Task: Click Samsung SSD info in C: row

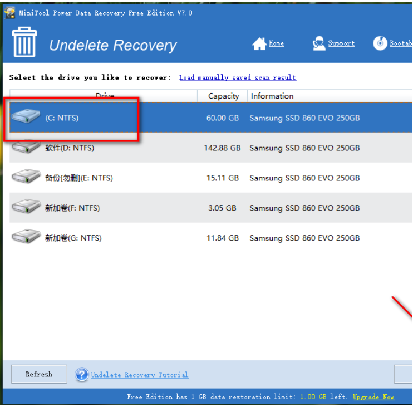Action: tap(304, 118)
